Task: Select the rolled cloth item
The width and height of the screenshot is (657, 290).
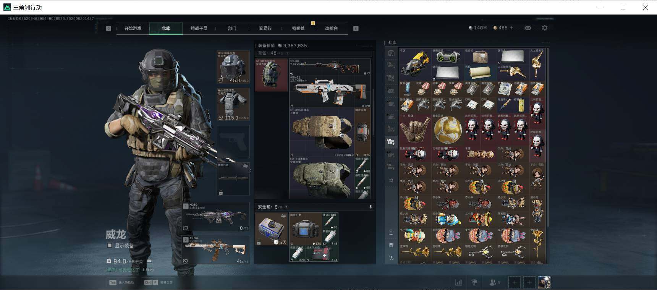Action: pos(480,73)
